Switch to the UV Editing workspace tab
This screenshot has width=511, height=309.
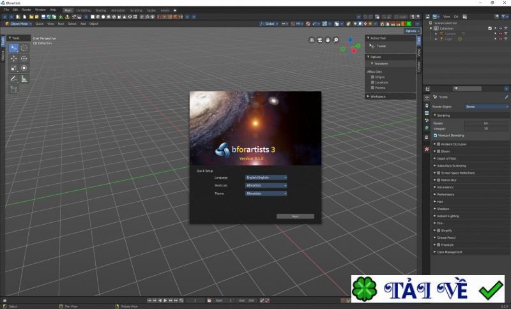83,10
